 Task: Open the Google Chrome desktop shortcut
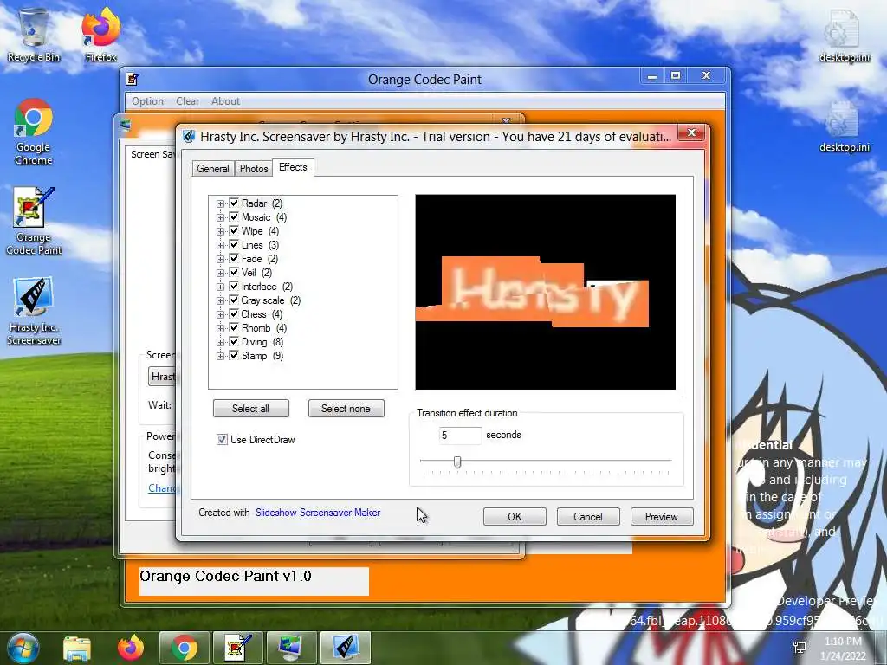[x=34, y=132]
